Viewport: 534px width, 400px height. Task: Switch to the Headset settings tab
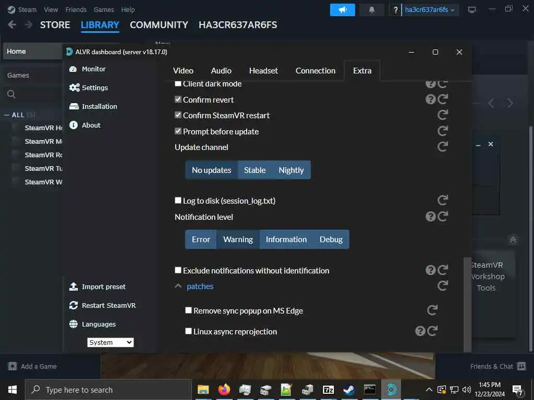click(x=263, y=71)
